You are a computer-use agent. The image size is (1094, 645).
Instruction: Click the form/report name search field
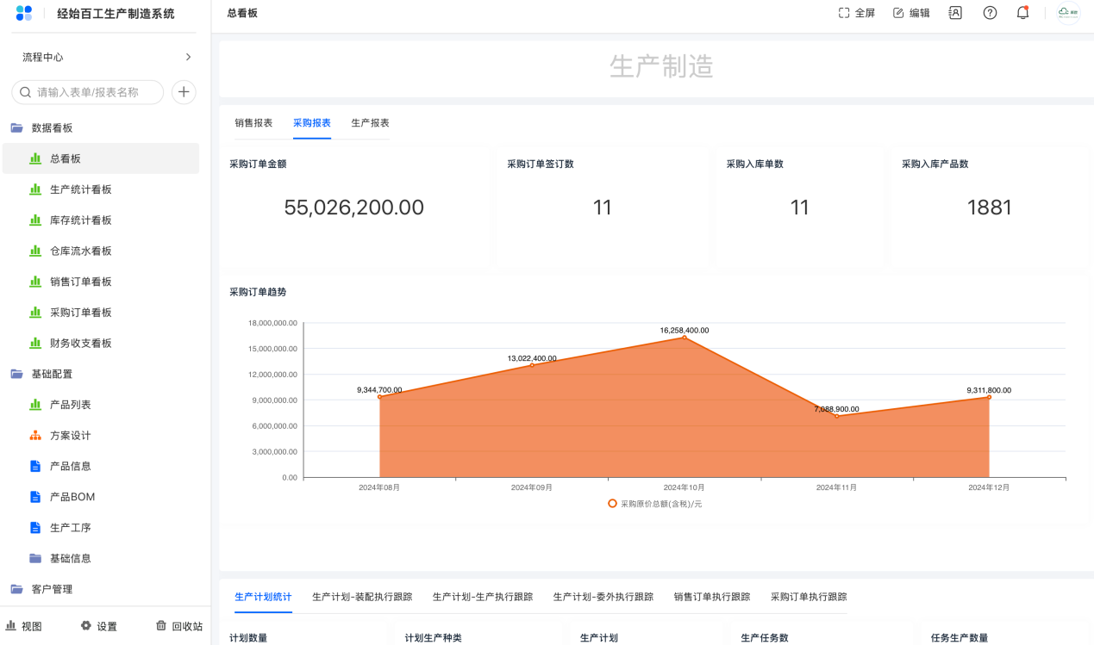tap(88, 92)
